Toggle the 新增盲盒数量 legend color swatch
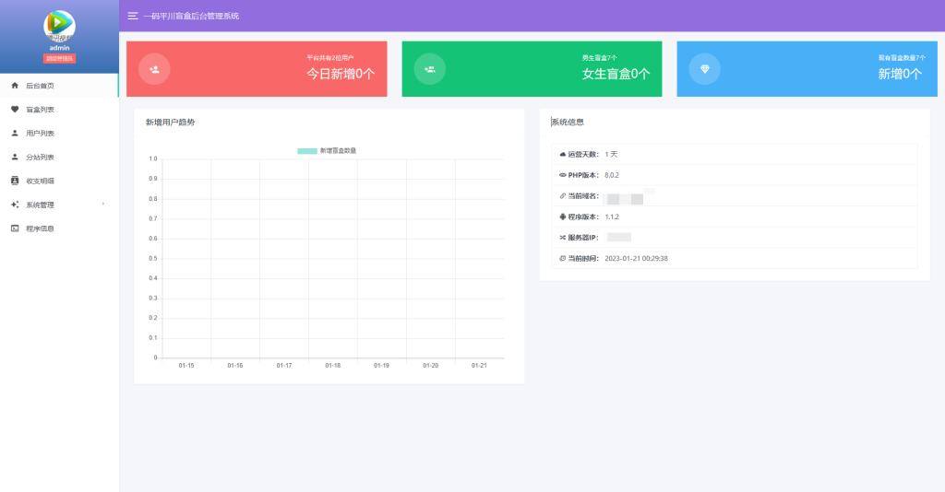This screenshot has width=945, height=492. (306, 150)
